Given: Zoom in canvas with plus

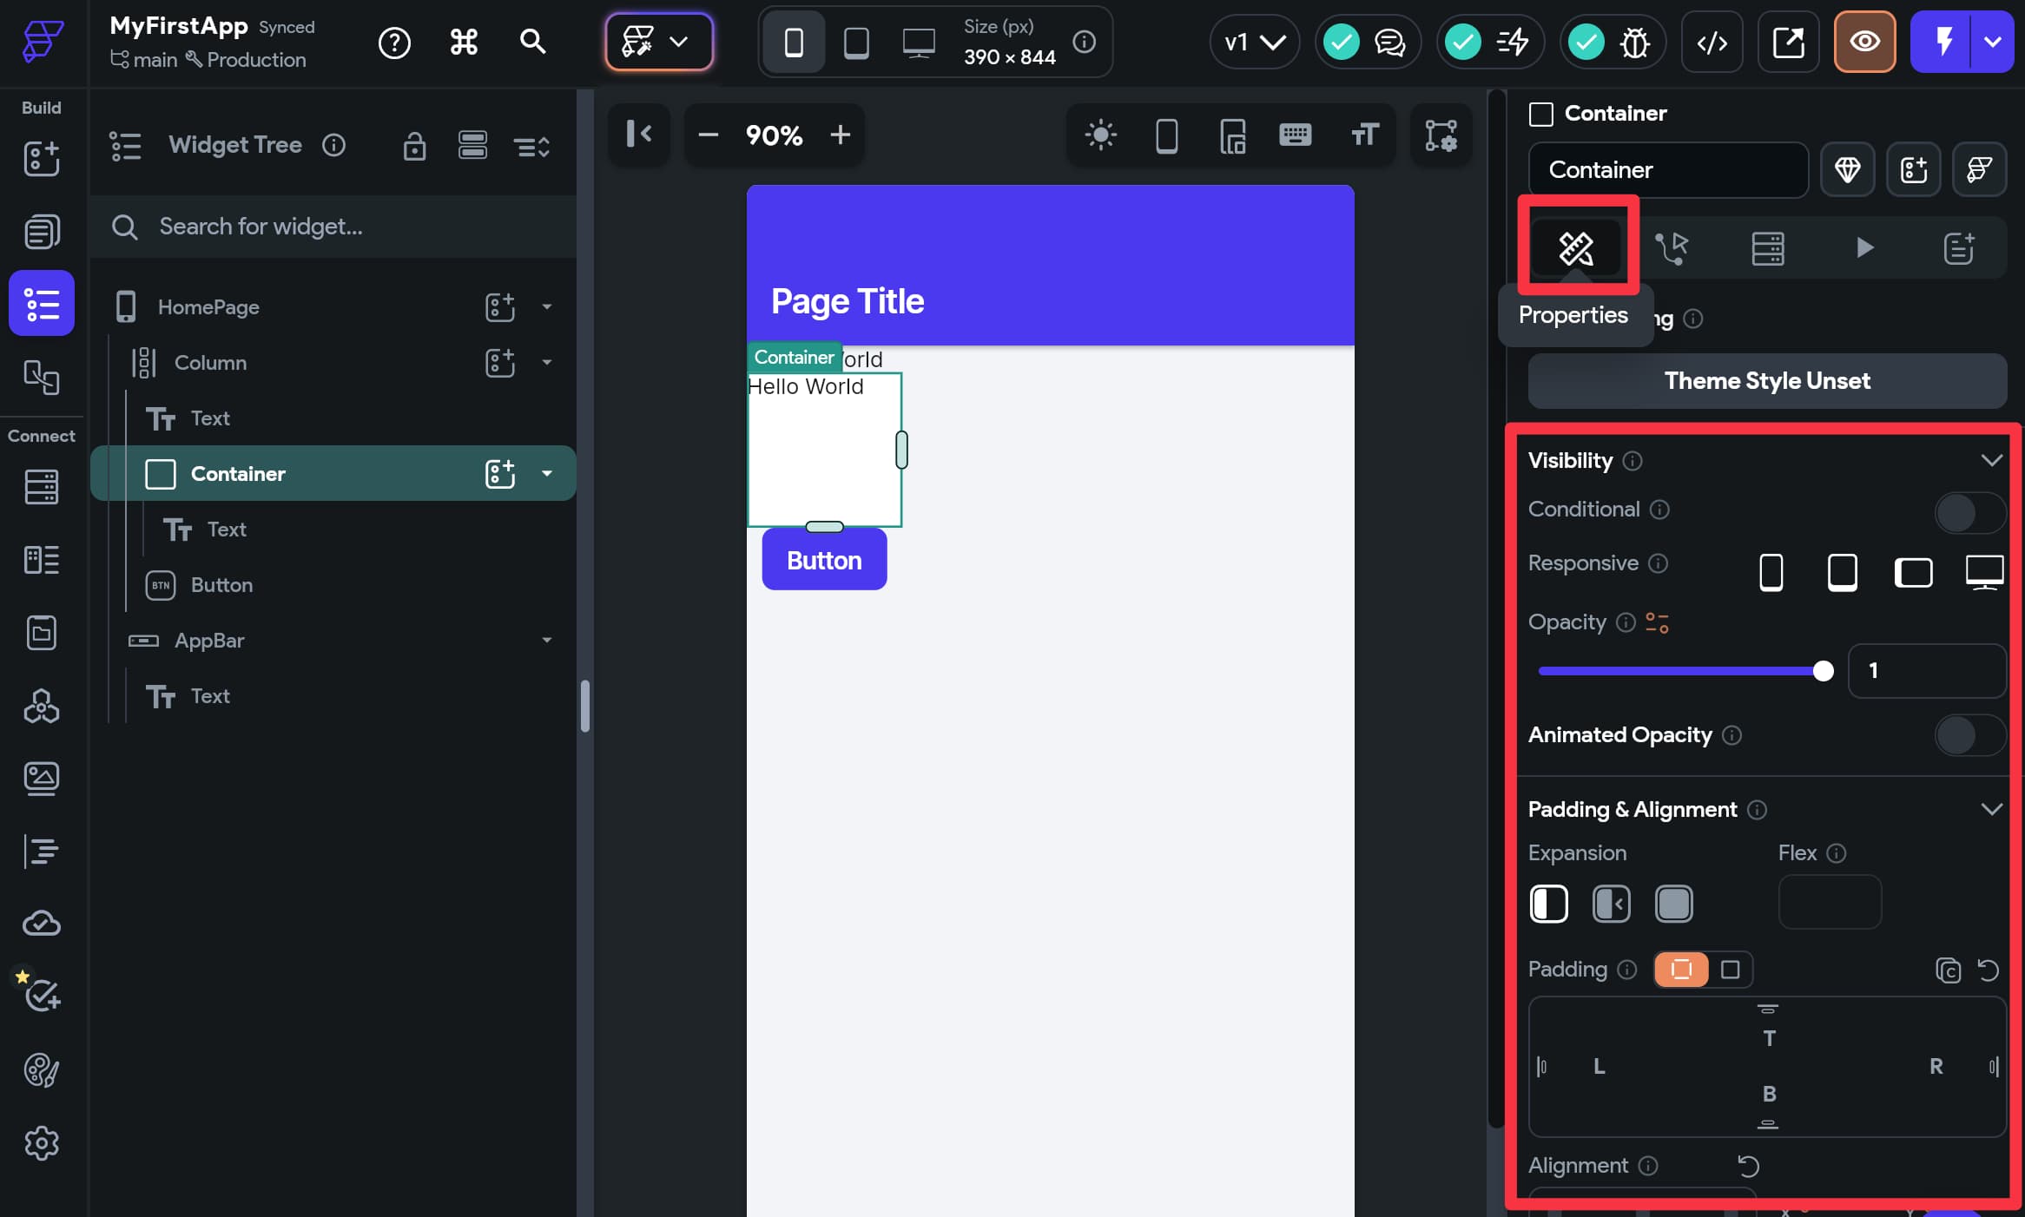Looking at the screenshot, I should coord(840,135).
